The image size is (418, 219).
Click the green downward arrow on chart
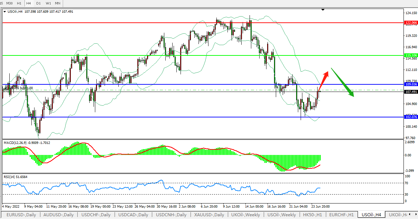click(343, 83)
